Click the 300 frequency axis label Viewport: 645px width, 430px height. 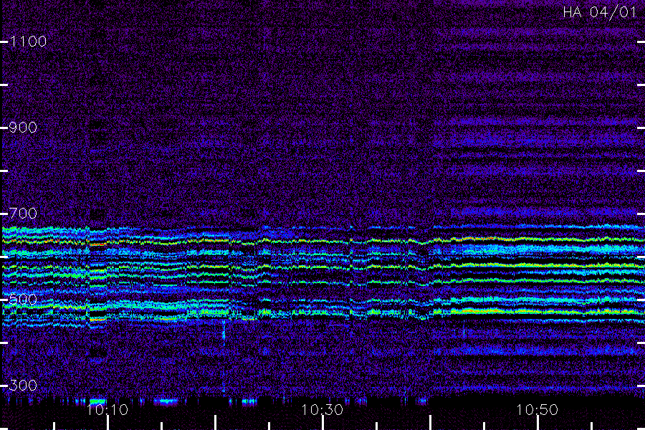(x=23, y=386)
